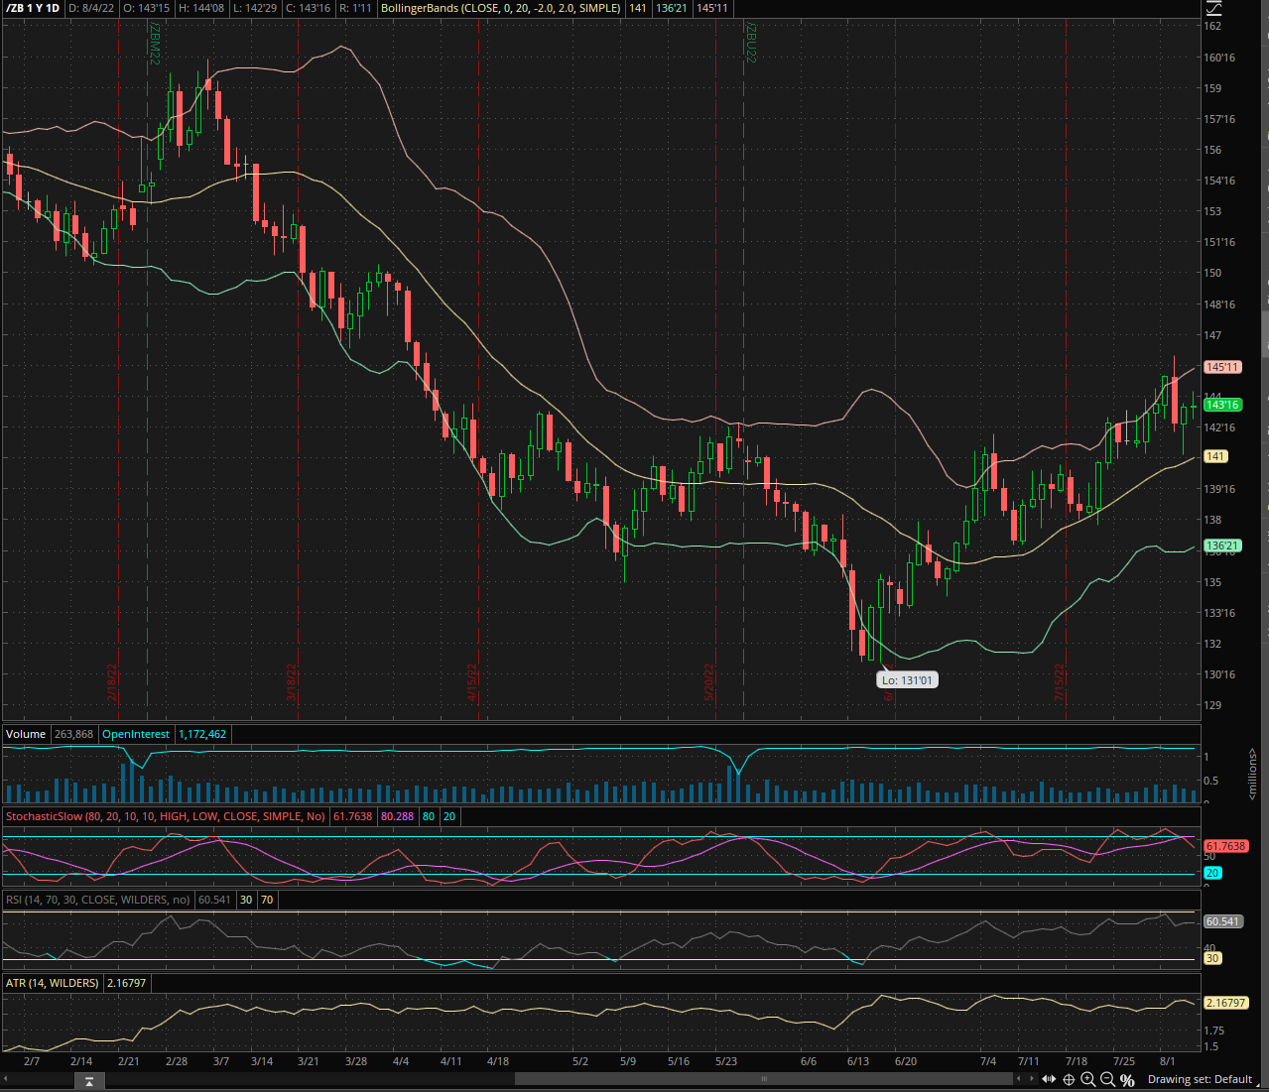This screenshot has width=1269, height=1092.
Task: Click the scrollbar left arrow at bottom left
Action: click(6, 1079)
